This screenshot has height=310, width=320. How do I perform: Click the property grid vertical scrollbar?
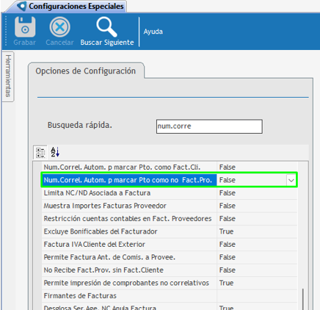click(x=303, y=299)
